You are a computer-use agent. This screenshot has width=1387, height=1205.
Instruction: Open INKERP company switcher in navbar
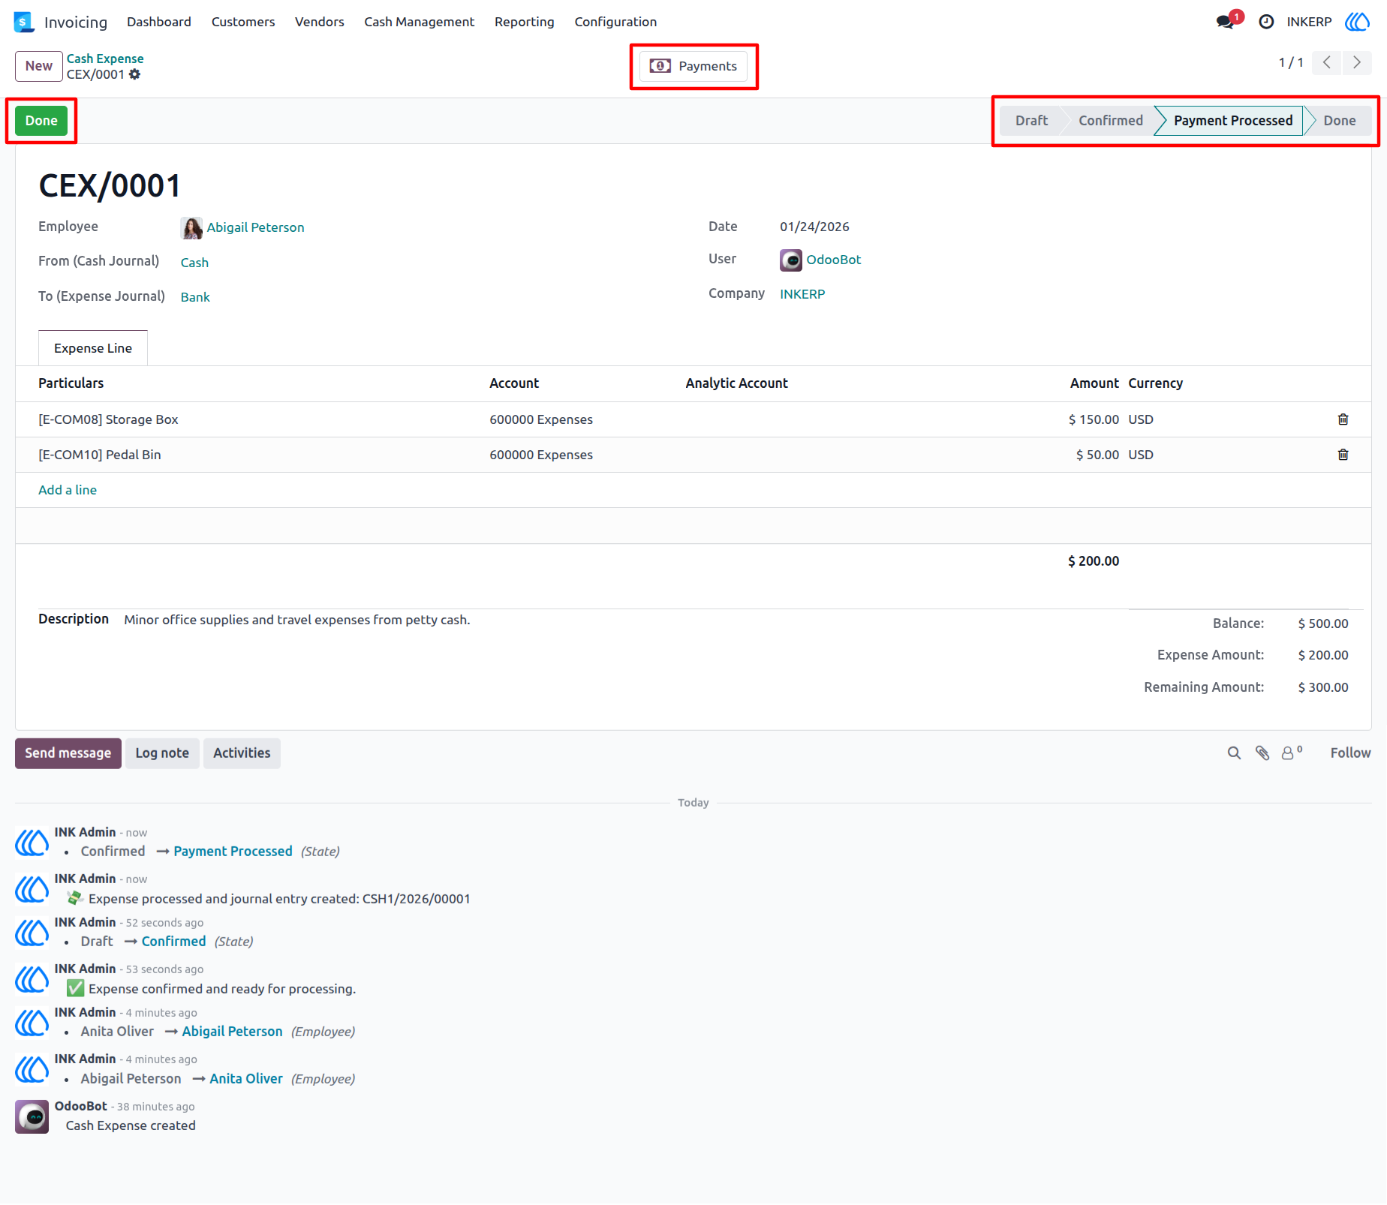1309,22
